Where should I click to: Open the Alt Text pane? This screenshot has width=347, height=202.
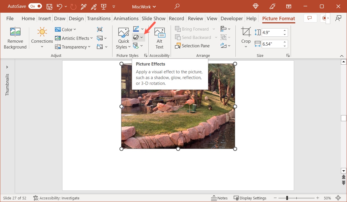(159, 38)
